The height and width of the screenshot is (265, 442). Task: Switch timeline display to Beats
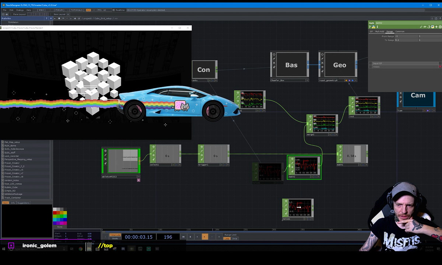(x=115, y=239)
